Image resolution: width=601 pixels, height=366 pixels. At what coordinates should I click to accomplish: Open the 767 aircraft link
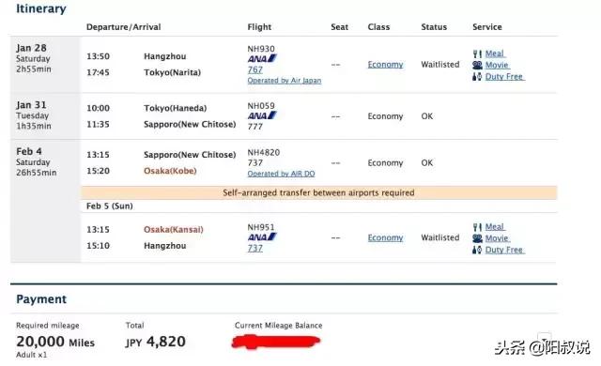click(255, 69)
